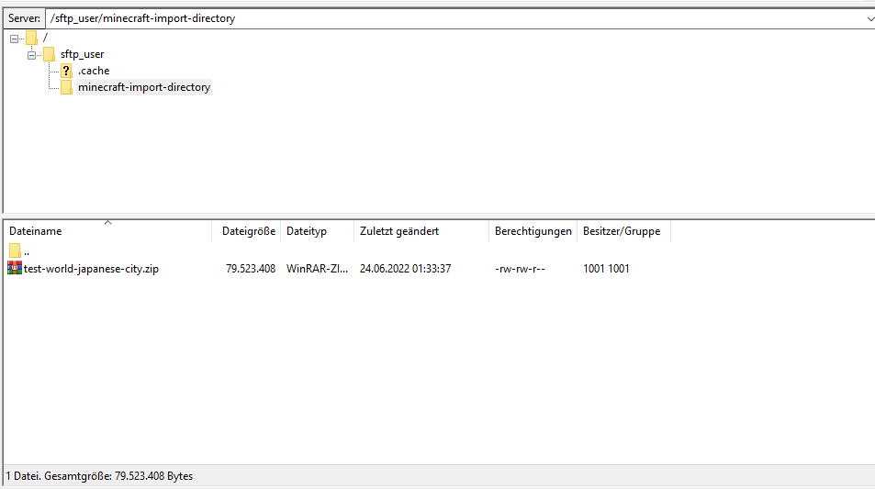Click the sftp_user folder icon
The image size is (875, 489).
pyautogui.click(x=49, y=54)
